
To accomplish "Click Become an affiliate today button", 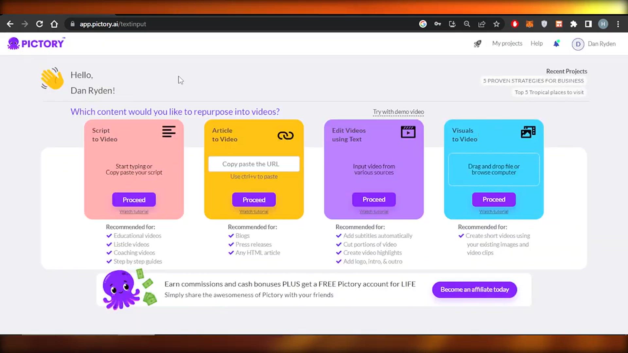I will coord(475,290).
